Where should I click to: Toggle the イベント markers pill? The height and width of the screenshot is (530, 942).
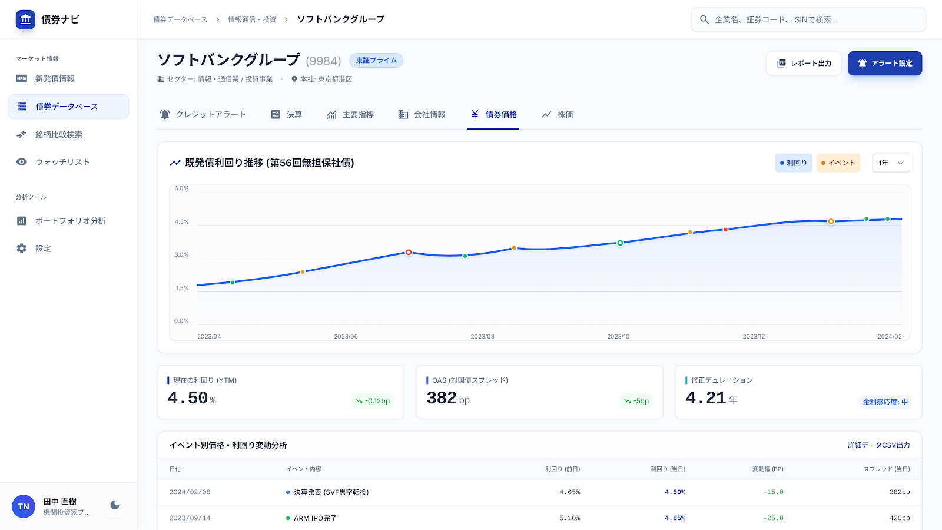[x=838, y=163]
